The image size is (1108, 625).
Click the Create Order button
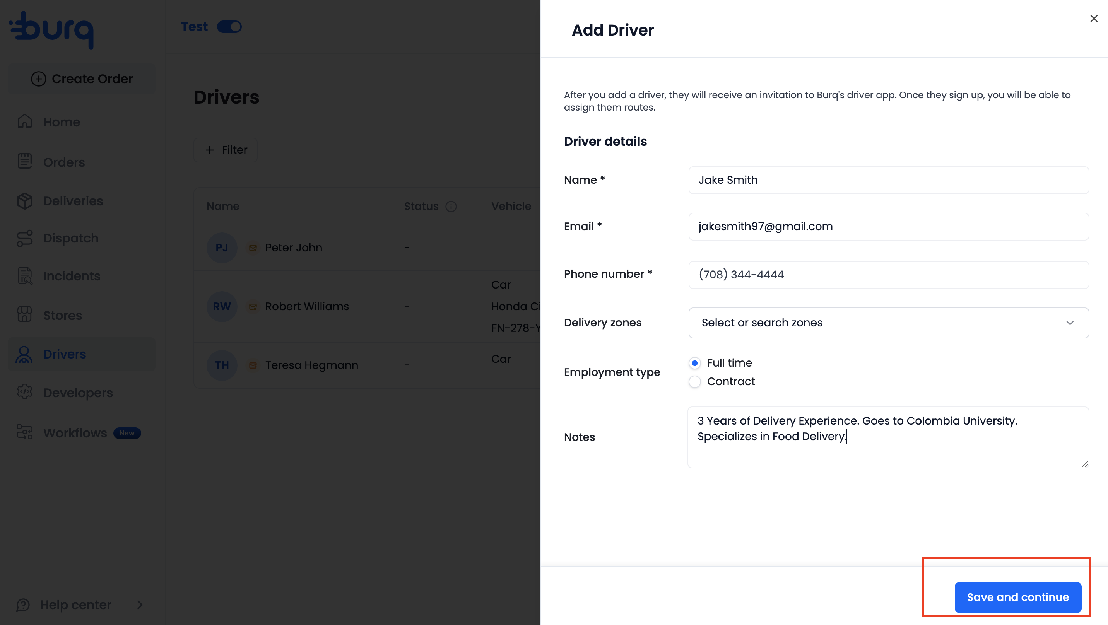[x=82, y=79]
